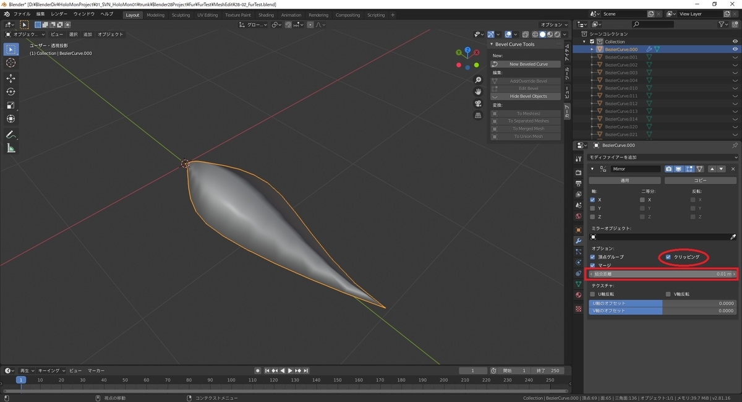The width and height of the screenshot is (742, 402).
Task: Click eyedropper for mirror object
Action: pos(733,237)
